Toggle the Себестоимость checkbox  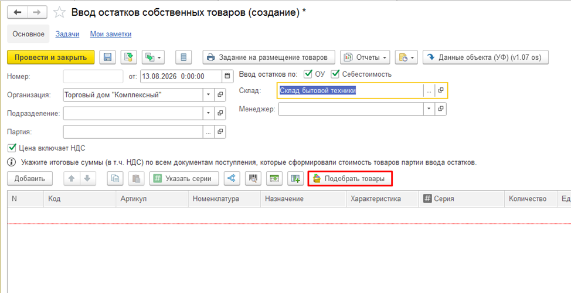click(335, 74)
